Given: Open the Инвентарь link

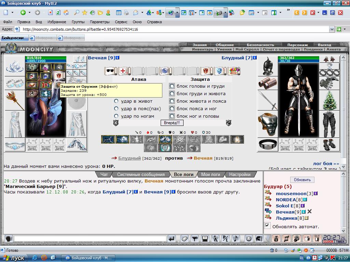Looking at the screenshot, I should point(203,49).
